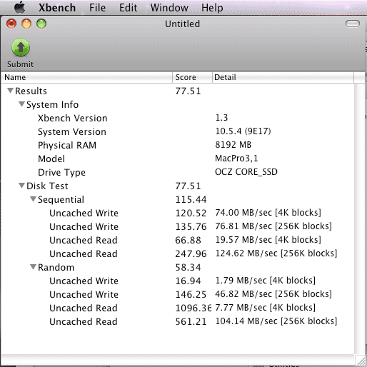The height and width of the screenshot is (367, 367).
Task: Click the Sequential score 115.44
Action: coord(191,199)
